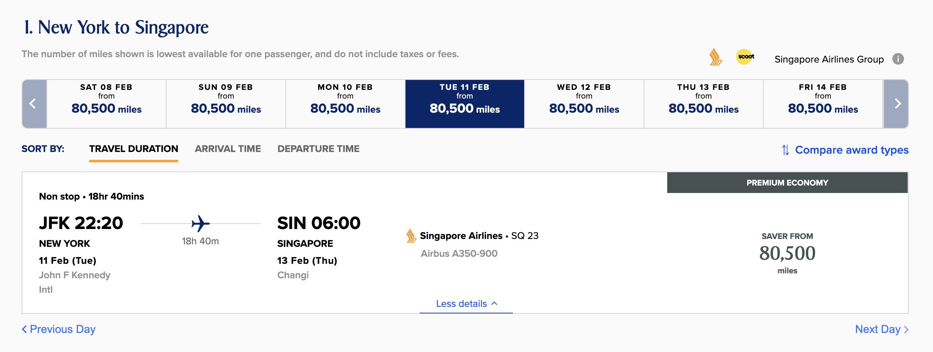Open the info tooltip beside Singapore Airlines Group
Screen dimensions: 933x352
(898, 59)
